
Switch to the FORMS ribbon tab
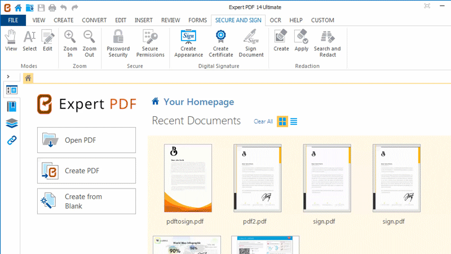tap(198, 20)
